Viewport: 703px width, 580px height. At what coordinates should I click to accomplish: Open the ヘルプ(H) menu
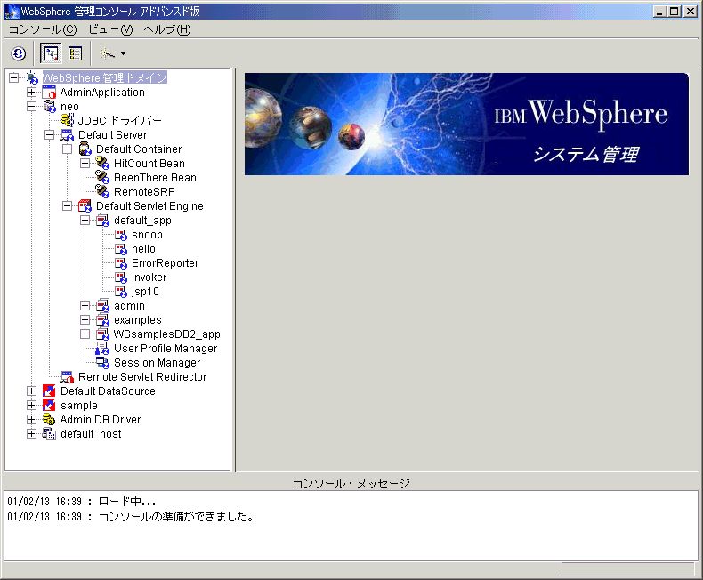[x=167, y=29]
